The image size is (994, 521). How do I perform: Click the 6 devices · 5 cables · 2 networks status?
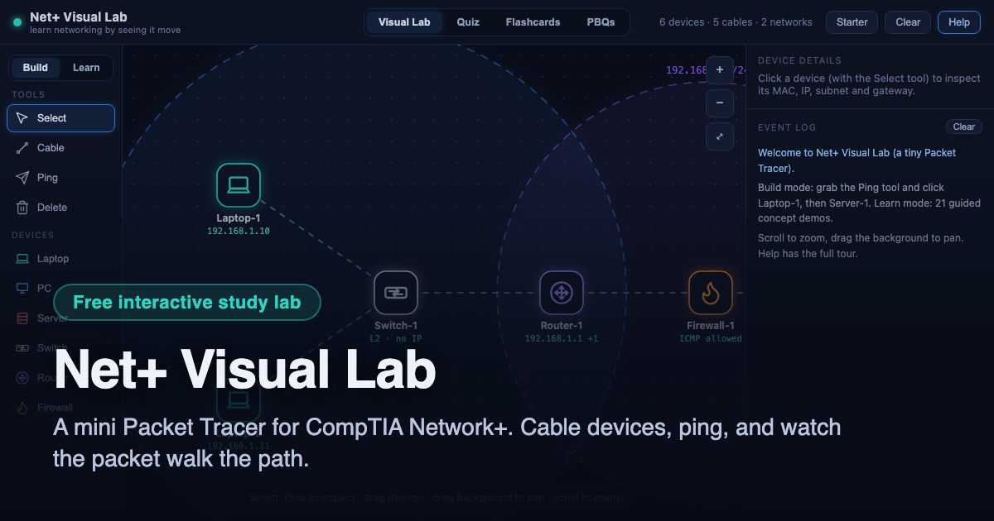(x=736, y=22)
